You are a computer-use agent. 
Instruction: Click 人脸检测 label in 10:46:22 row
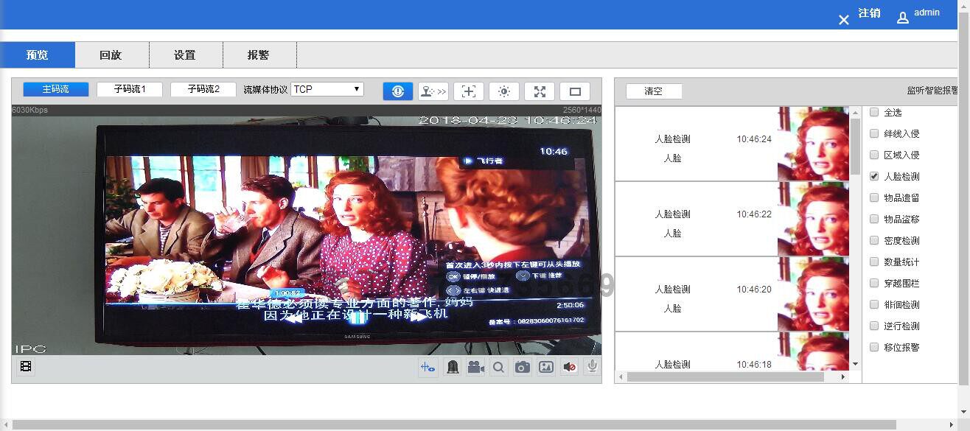pyautogui.click(x=672, y=214)
